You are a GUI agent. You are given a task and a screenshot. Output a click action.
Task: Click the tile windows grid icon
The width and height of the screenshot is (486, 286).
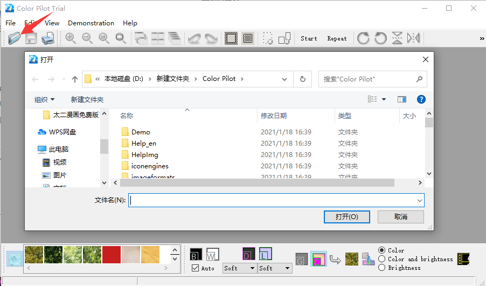click(x=158, y=38)
